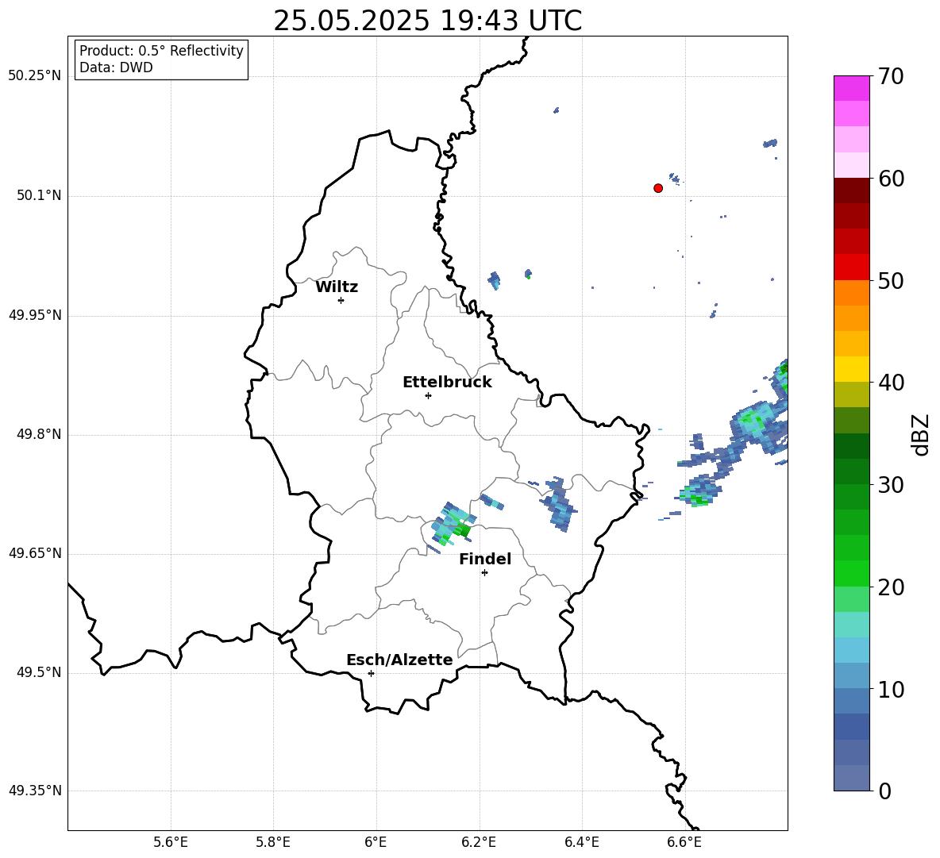The height and width of the screenshot is (858, 940).
Task: Click the Wiltz city label
Action: pyautogui.click(x=337, y=287)
